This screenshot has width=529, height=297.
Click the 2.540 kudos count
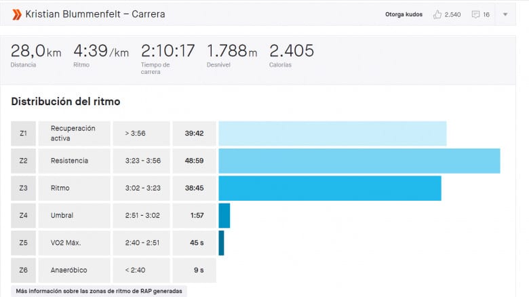tap(452, 14)
